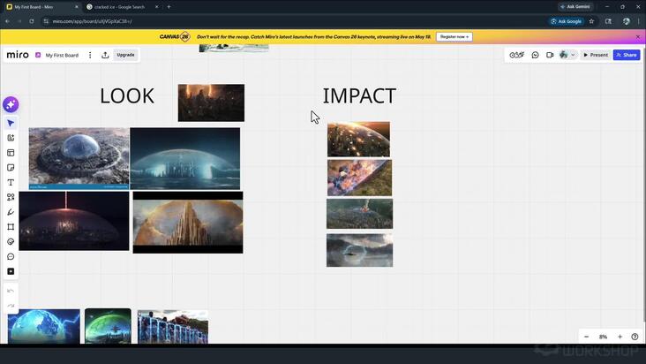Select the Sticky note tool
This screenshot has width=646, height=364.
coord(11,168)
